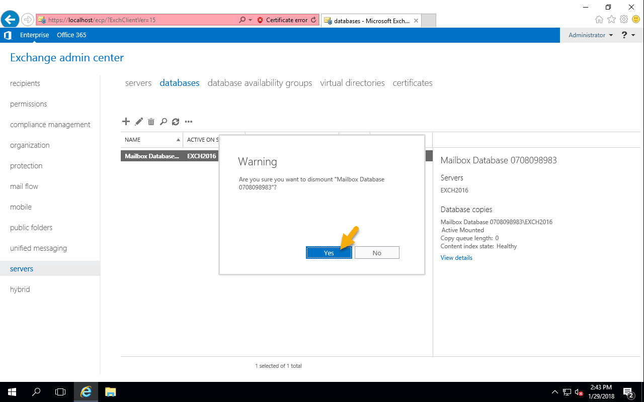Image resolution: width=644 pixels, height=402 pixels.
Task: Switch to the servers tab
Action: point(138,83)
